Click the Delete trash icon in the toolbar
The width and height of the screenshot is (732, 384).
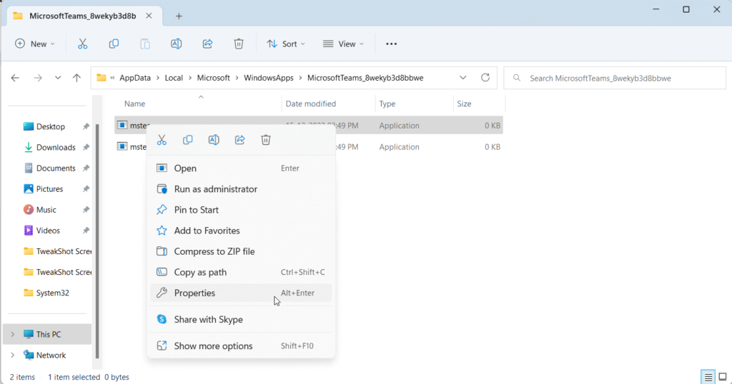pyautogui.click(x=239, y=44)
